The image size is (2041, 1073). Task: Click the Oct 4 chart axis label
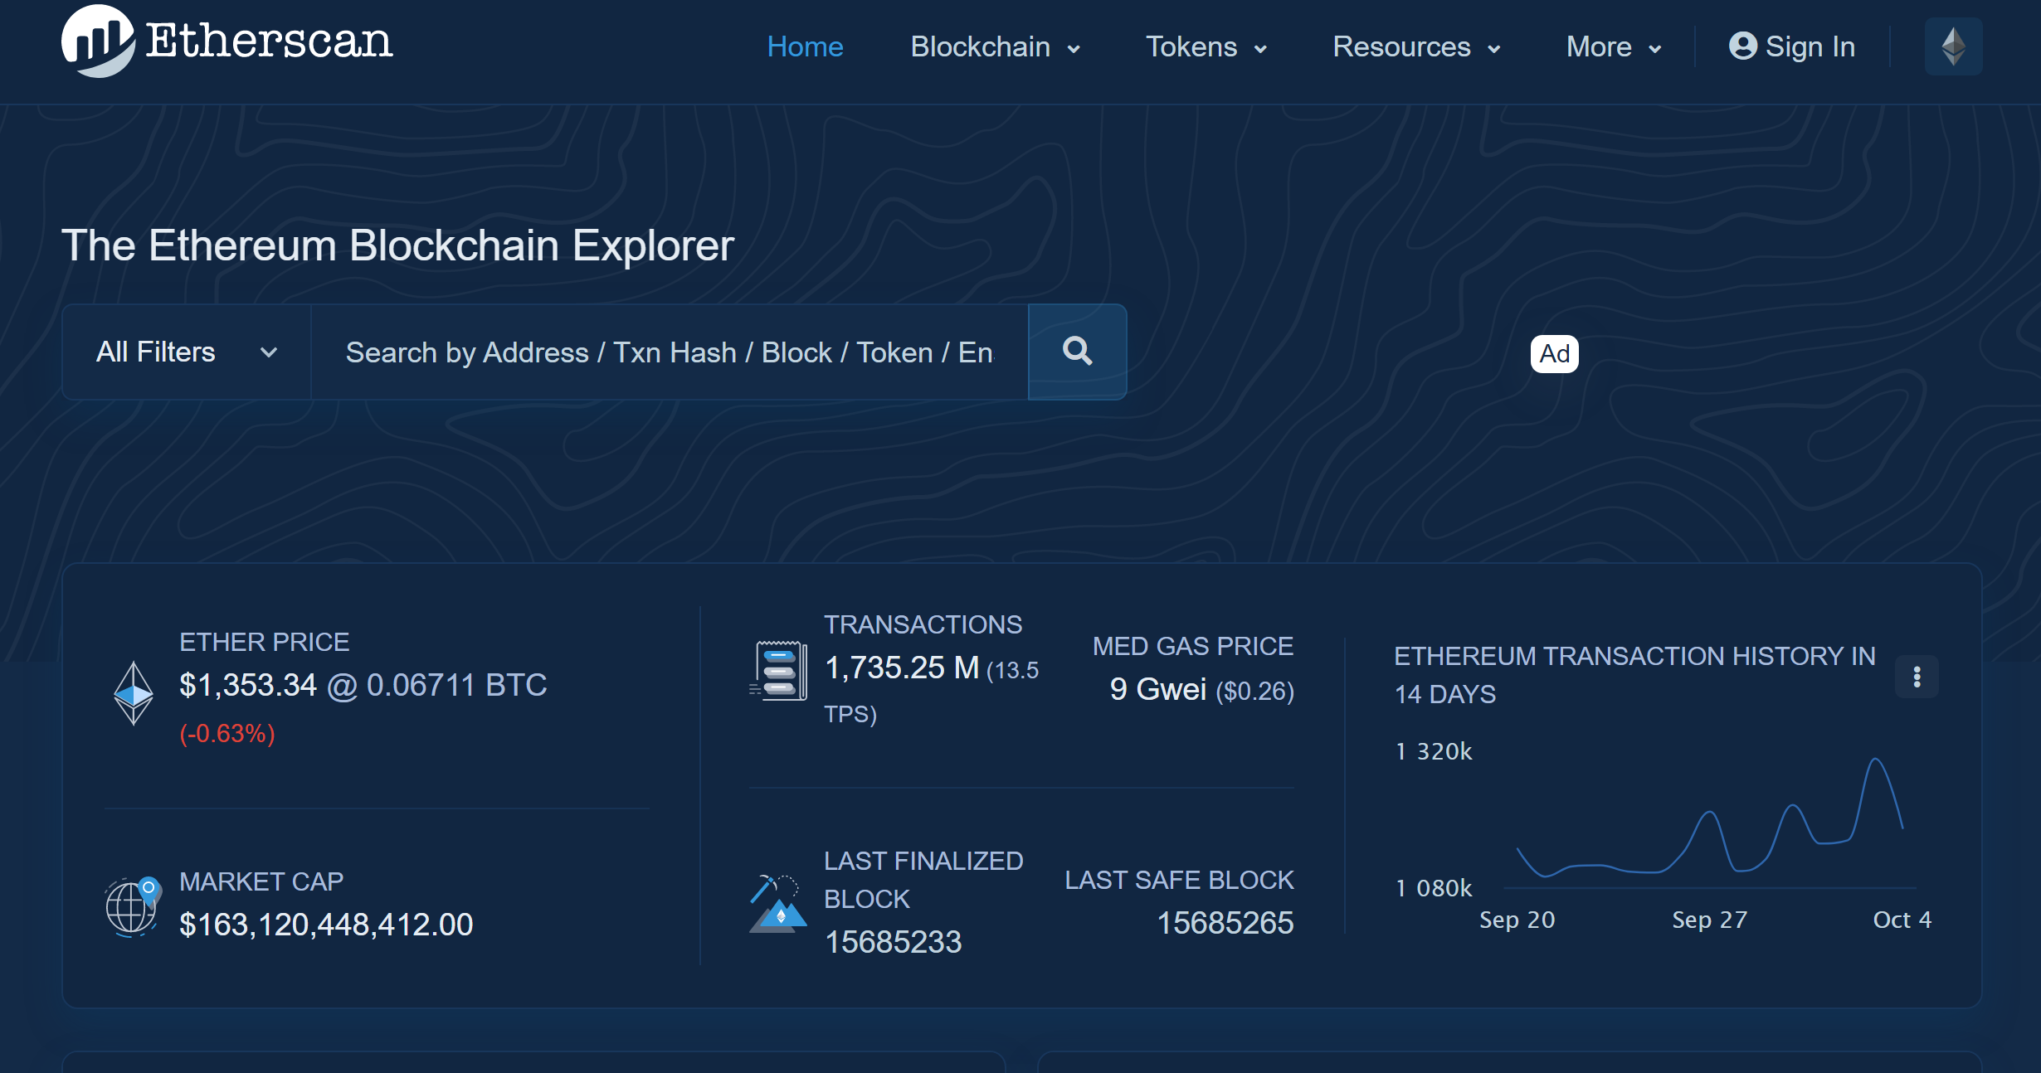[1902, 920]
